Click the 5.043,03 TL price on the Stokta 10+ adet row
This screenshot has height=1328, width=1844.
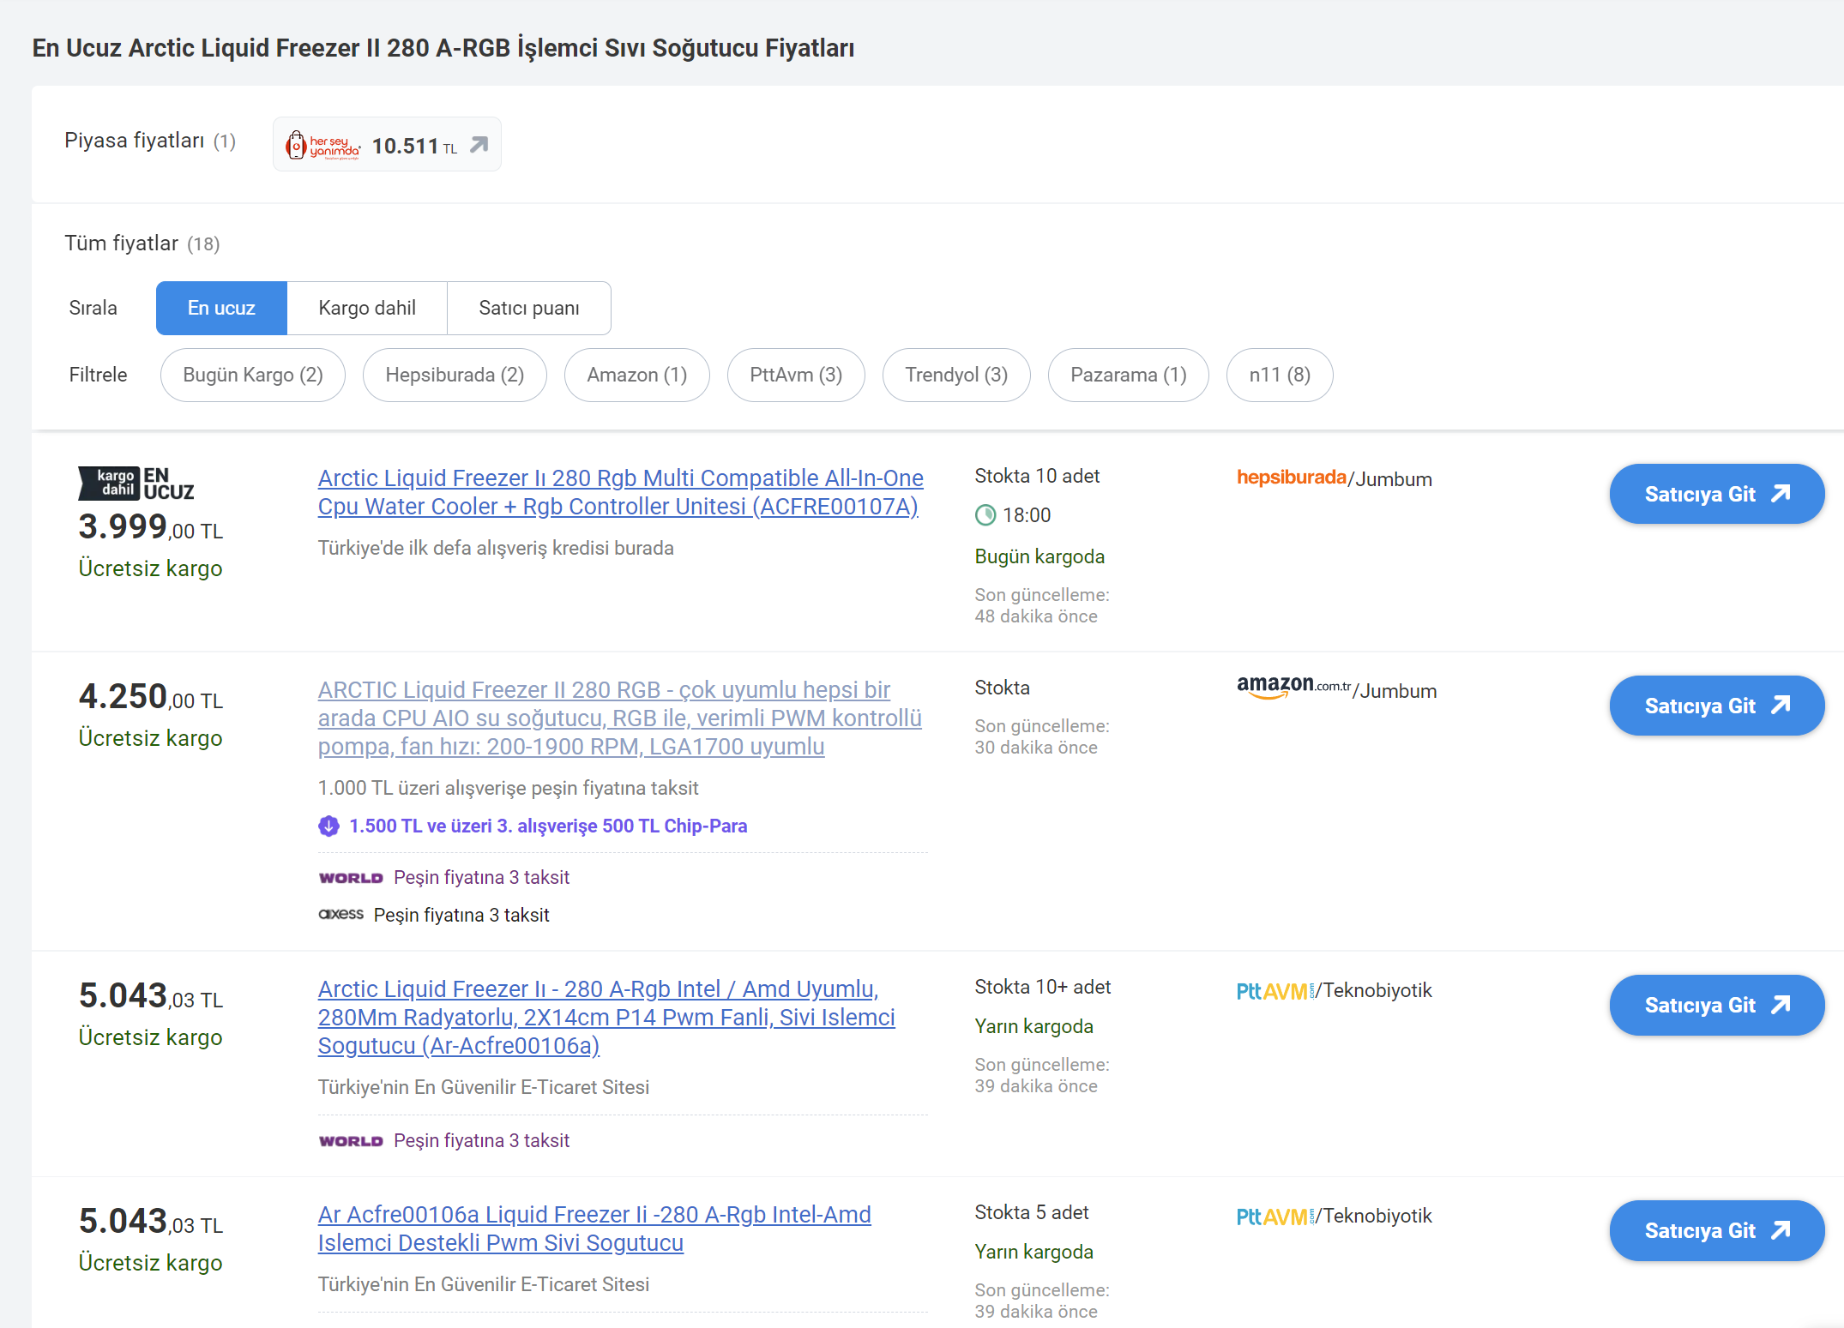click(x=151, y=996)
